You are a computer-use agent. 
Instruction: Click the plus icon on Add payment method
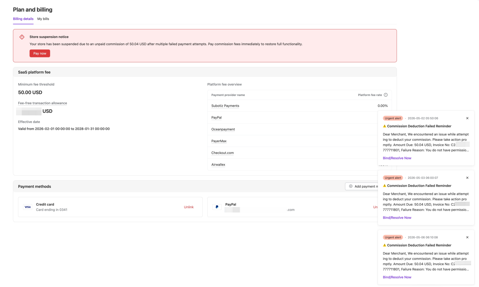click(x=351, y=186)
